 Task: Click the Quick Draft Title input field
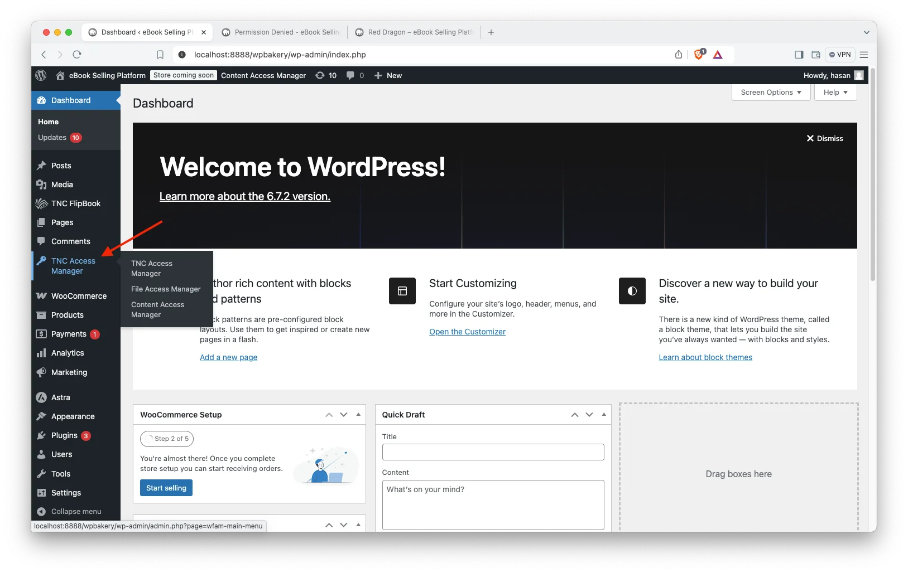point(493,452)
